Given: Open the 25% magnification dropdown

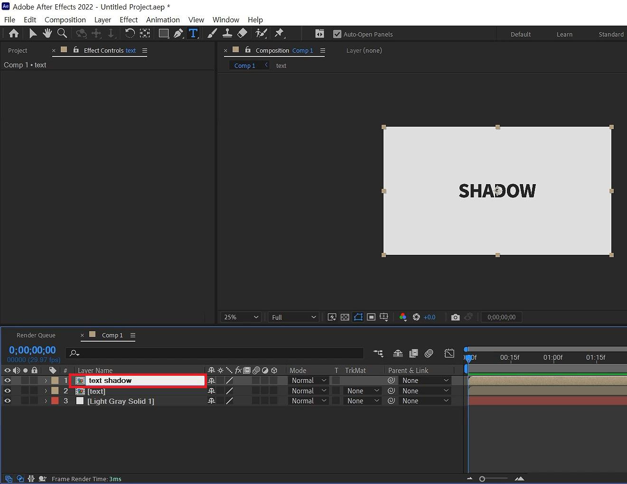Looking at the screenshot, I should coord(241,317).
